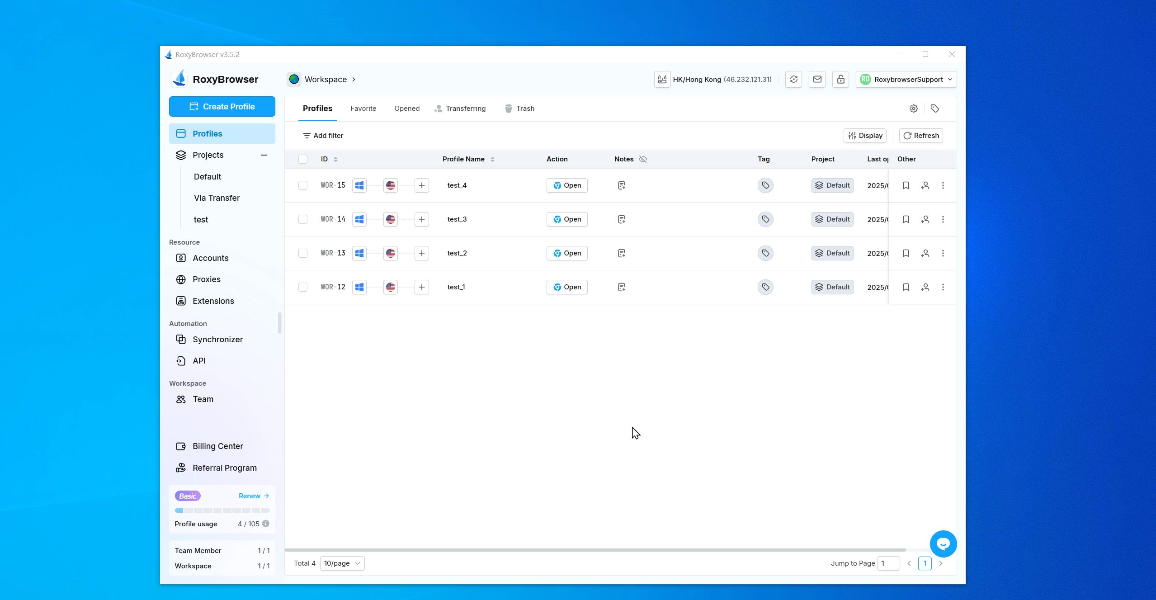
Task: Click the tag icon for test_2 row
Action: pyautogui.click(x=765, y=253)
